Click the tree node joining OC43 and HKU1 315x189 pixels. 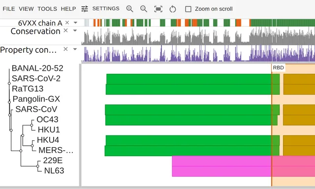pos(31,125)
